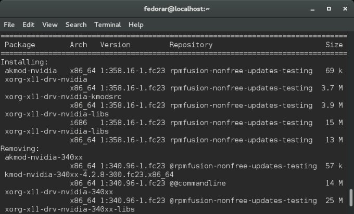Maximize the terminal window
Viewport: 354px width, 214px height.
(327, 8)
